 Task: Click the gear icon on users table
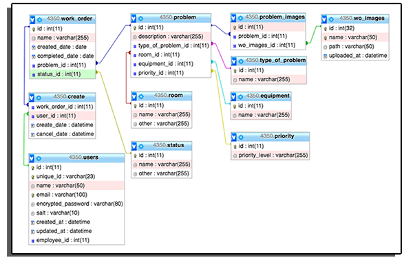39,158
